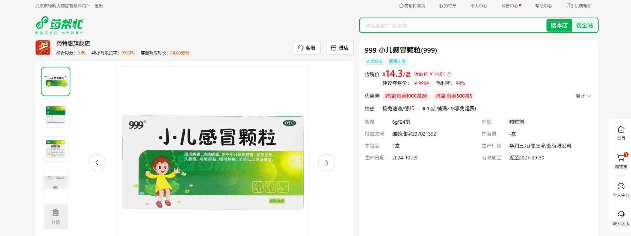This screenshot has height=236, width=631.
Task: Click the question mark icon beside 折后约 price
Action: (449, 74)
